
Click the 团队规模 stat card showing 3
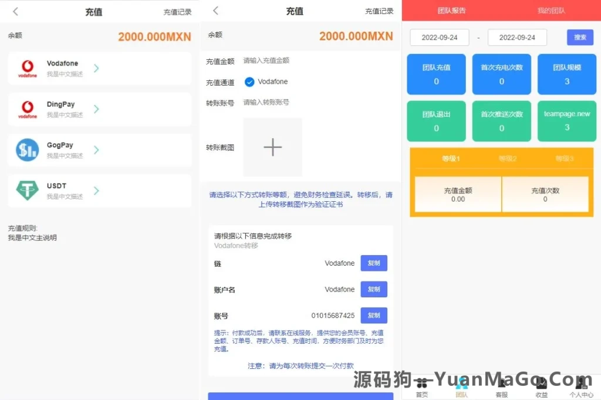click(566, 74)
